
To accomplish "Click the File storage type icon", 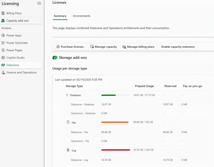I will click(68, 122).
